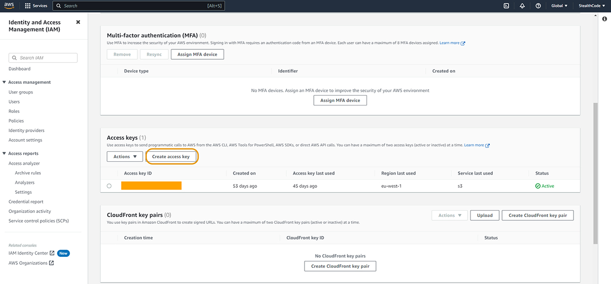Click the Access keys Learn more external icon
Image resolution: width=611 pixels, height=284 pixels.
tap(487, 145)
